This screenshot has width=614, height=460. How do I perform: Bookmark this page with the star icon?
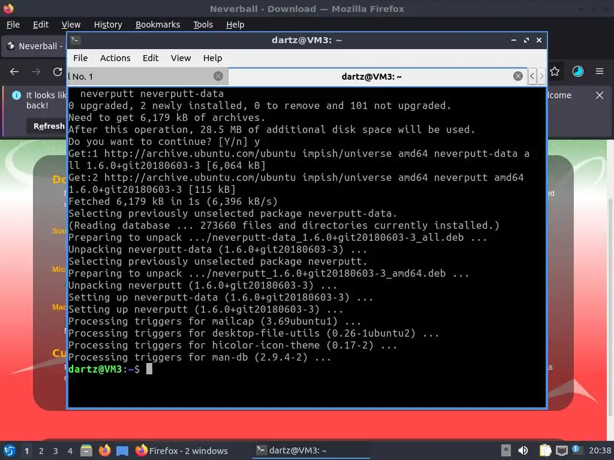[x=555, y=71]
